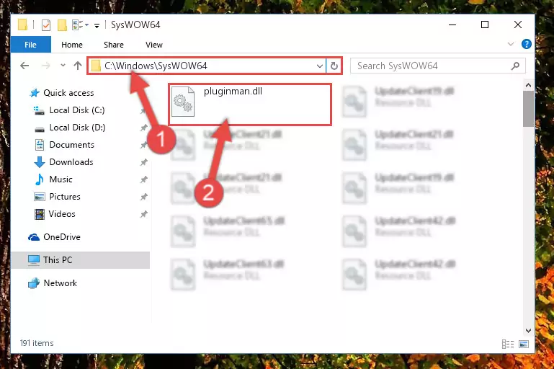Click the folder icon in the title bar
This screenshot has height=369, width=554.
click(x=22, y=25)
